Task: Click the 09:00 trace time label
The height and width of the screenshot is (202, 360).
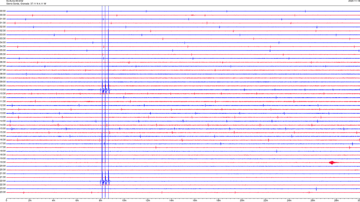Action: [x=3, y=82]
